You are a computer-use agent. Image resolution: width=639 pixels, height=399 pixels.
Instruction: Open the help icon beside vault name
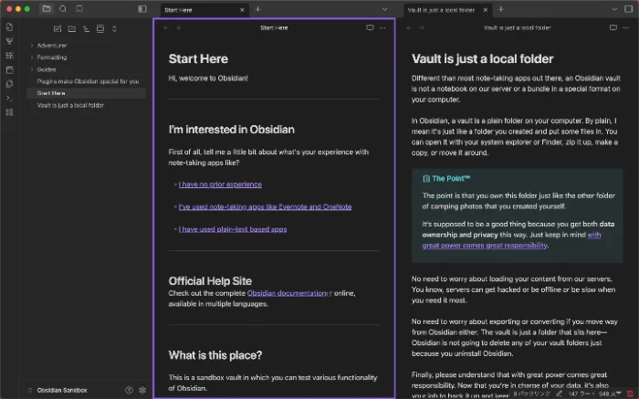coord(129,390)
